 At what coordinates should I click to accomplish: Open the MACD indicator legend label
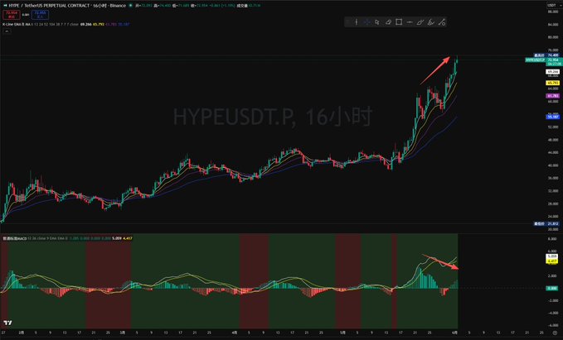15,238
